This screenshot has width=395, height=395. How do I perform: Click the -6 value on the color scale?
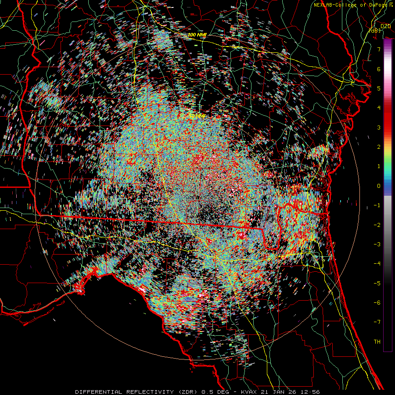tap(377, 302)
